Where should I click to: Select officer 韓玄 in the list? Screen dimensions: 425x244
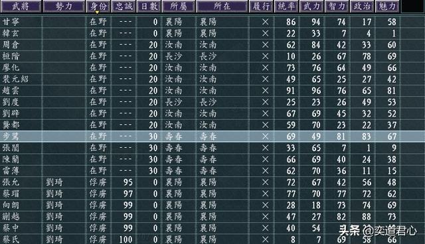11,33
